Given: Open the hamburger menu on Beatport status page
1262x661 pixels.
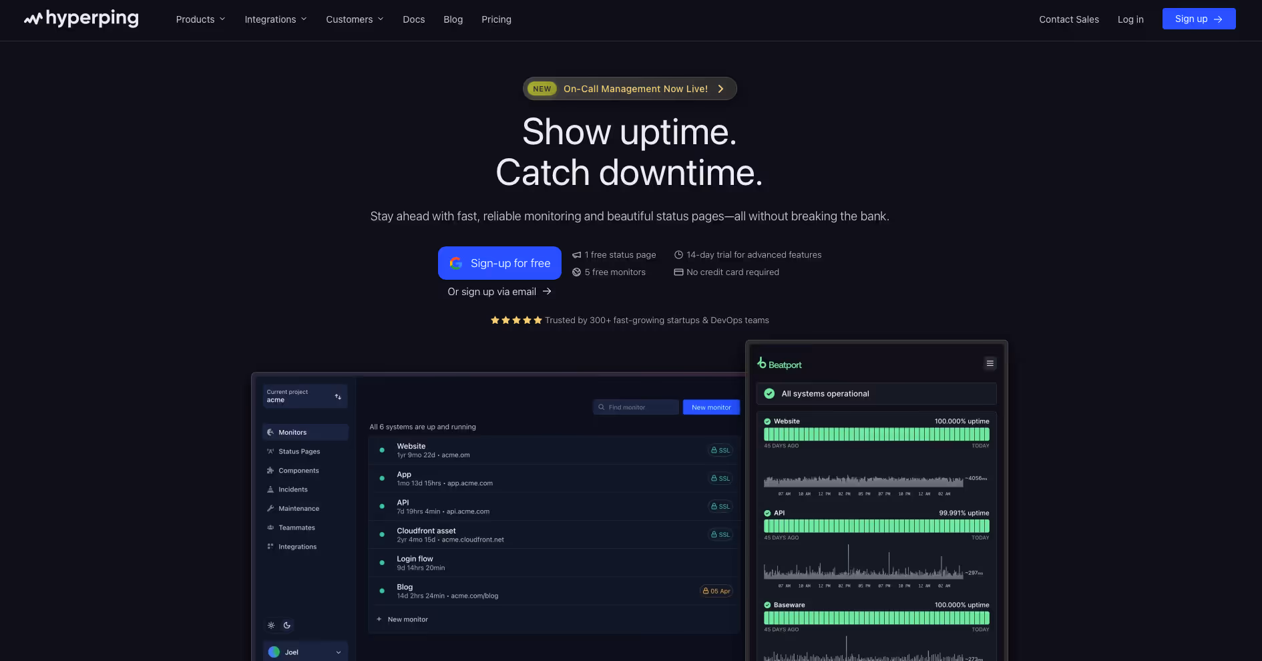Looking at the screenshot, I should click(x=990, y=363).
